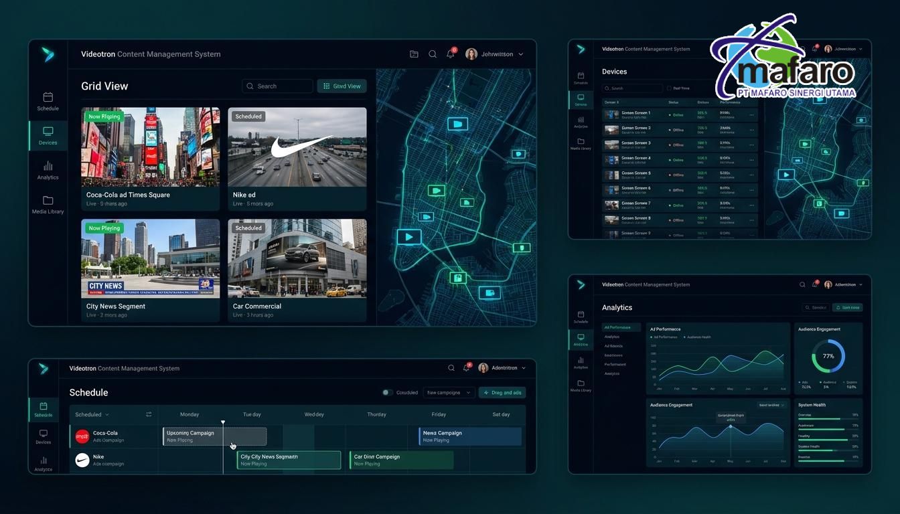Image resolution: width=900 pixels, height=514 pixels.
Task: Click the 77% donut chart in Analytics
Action: 828,356
